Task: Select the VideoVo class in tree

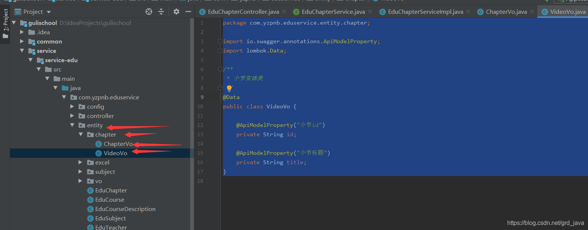Action: pyautogui.click(x=115, y=153)
